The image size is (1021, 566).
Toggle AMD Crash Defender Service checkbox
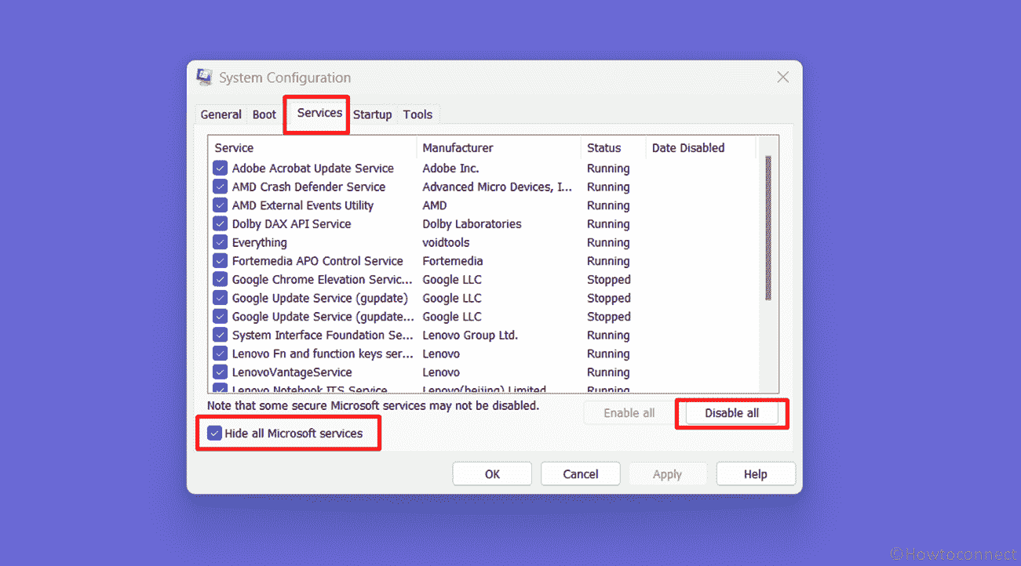tap(220, 187)
